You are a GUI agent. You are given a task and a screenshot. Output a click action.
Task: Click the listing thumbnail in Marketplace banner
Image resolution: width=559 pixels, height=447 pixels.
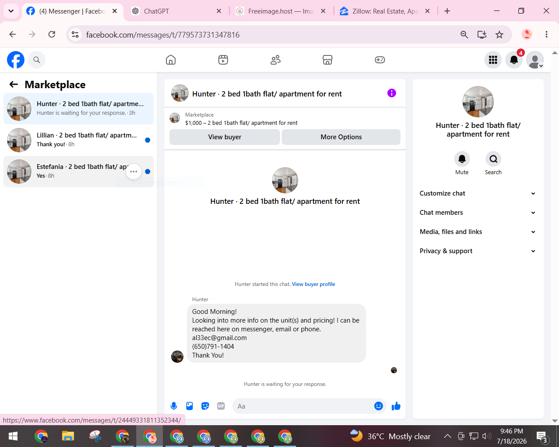click(175, 118)
